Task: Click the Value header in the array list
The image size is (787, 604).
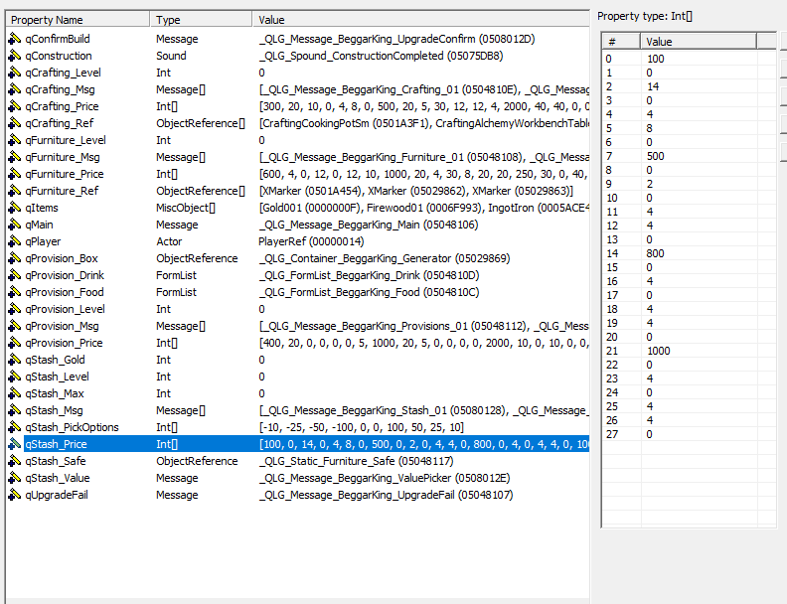Action: click(x=699, y=42)
